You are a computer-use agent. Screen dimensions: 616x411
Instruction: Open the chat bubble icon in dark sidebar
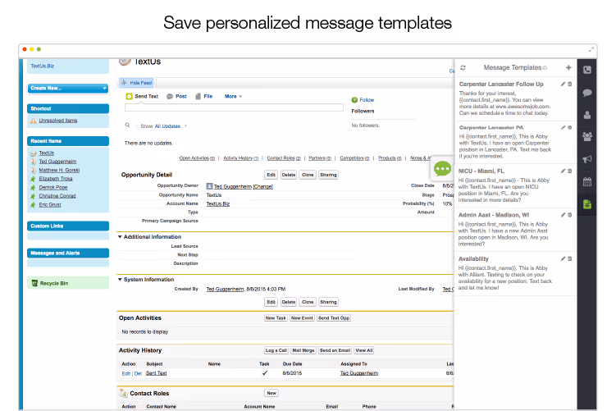point(587,93)
